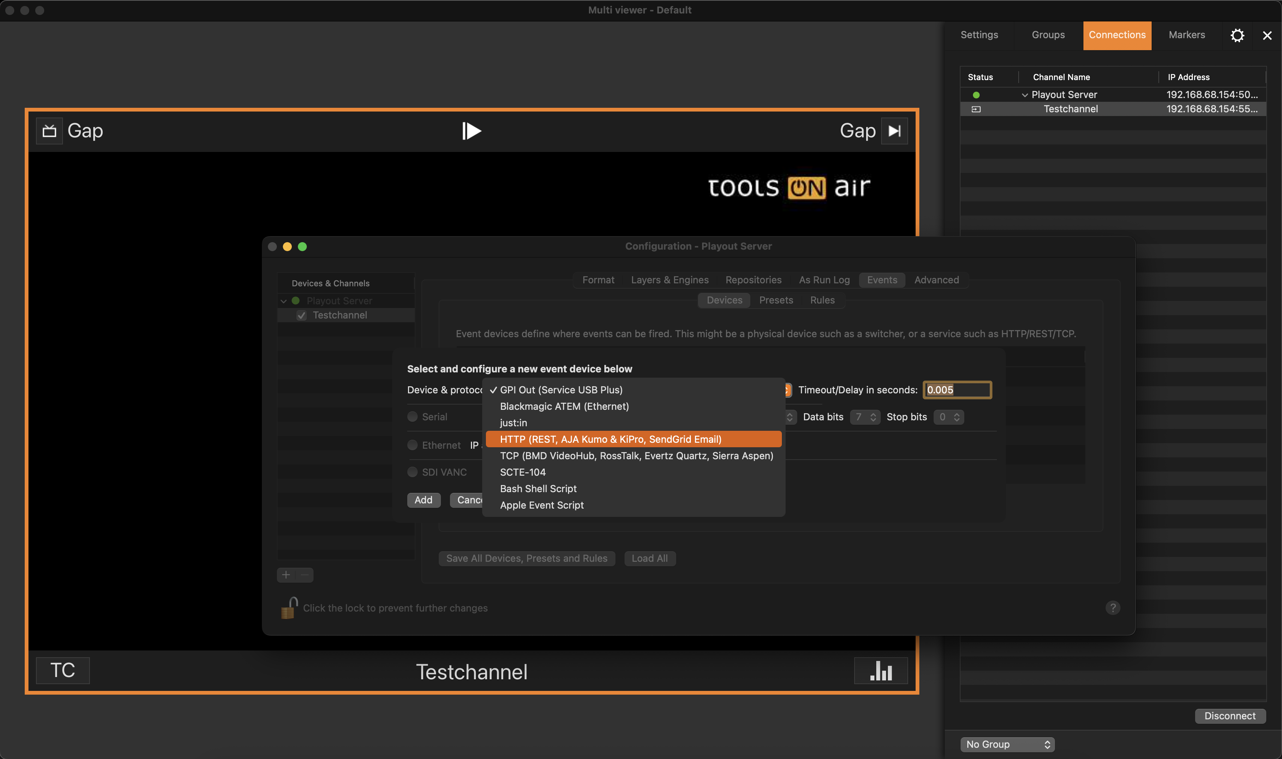Collapse Playout Server in the Connections list

pos(1025,95)
